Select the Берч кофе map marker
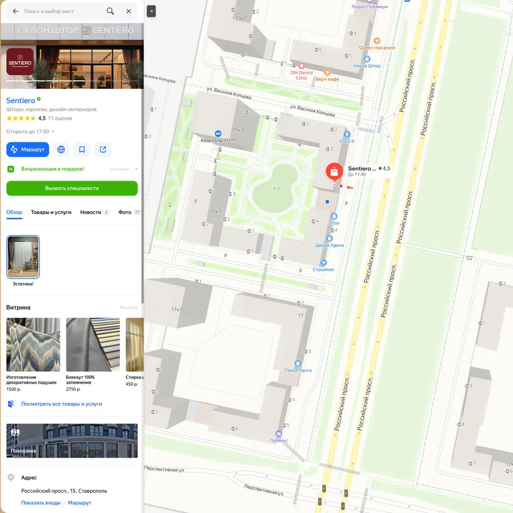 327,72
